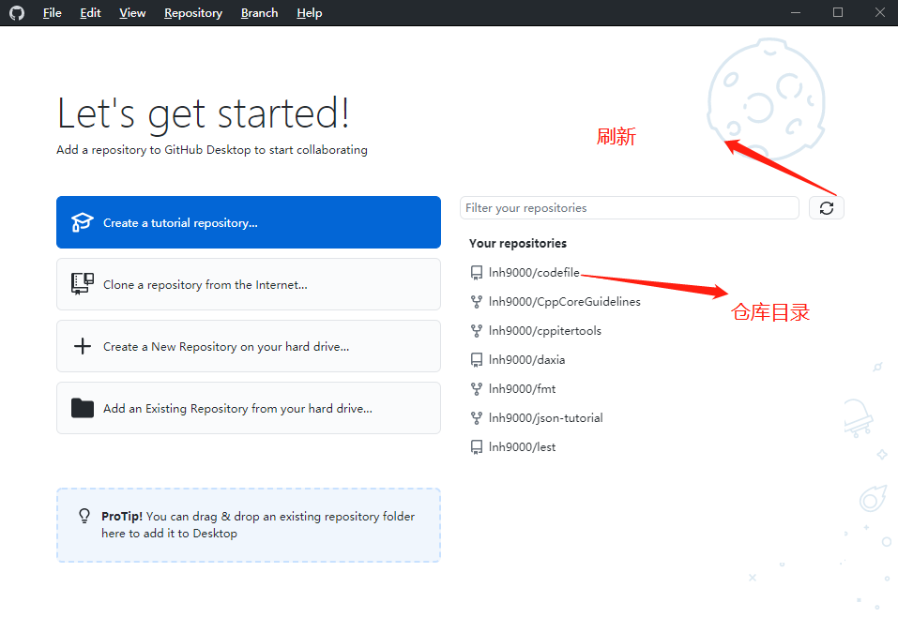
Task: Click Add an Existing Repository from hard drive
Action: coord(249,408)
